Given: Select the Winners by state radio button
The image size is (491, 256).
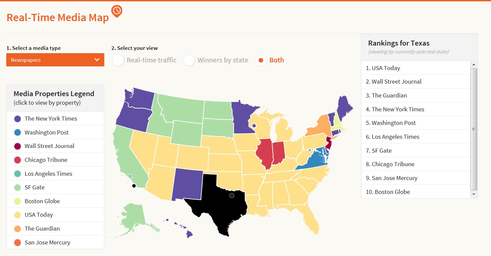Looking at the screenshot, I should 189,60.
